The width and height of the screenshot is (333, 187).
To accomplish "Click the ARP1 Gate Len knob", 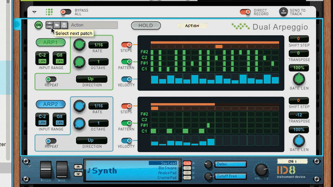I will coord(299,79).
